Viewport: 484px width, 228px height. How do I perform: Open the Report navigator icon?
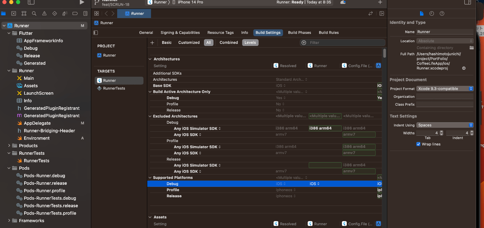85,13
